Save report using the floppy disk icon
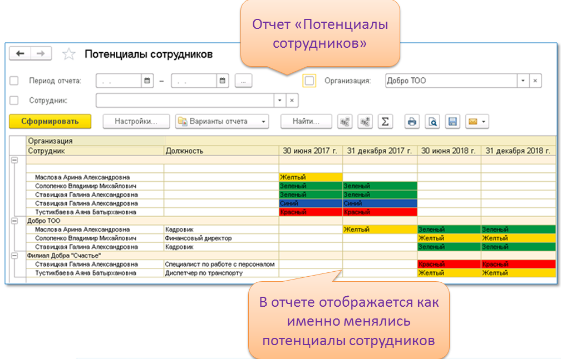This screenshot has width=561, height=359. pos(452,121)
